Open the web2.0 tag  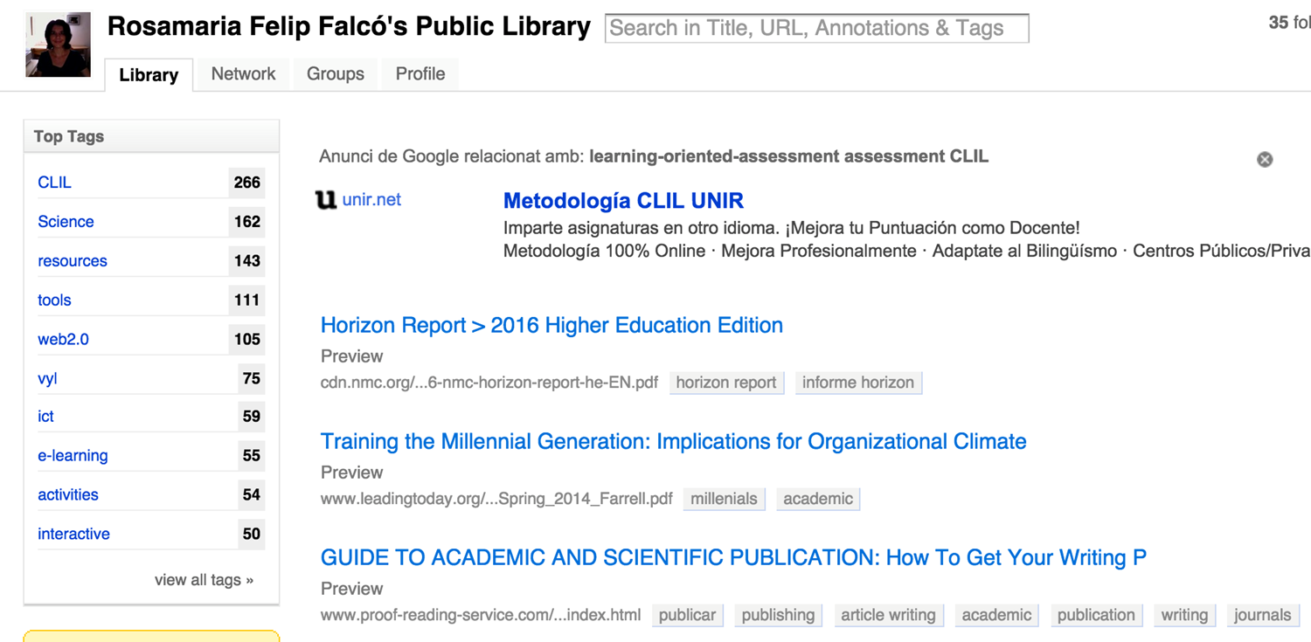point(63,340)
